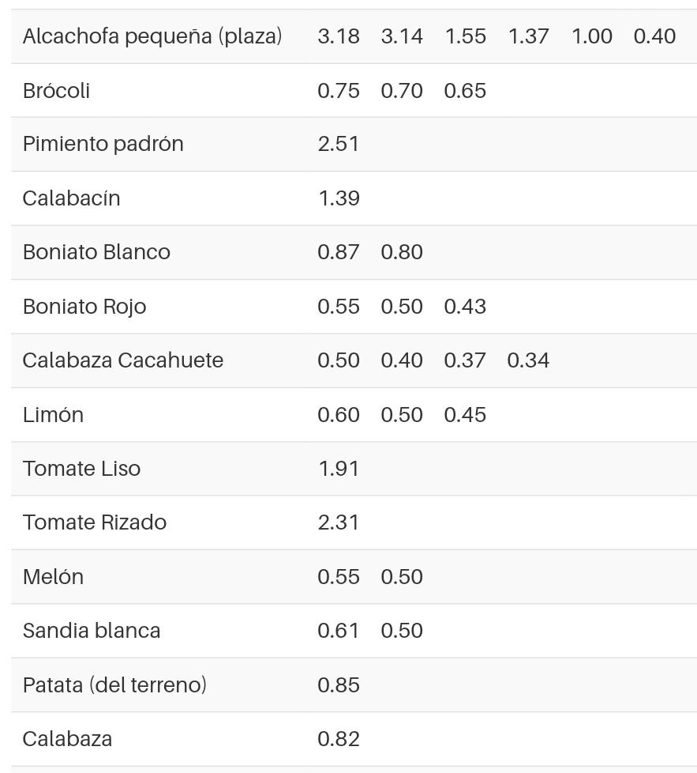
Task: Select the Boniato Blanco row label
Action: click(96, 252)
